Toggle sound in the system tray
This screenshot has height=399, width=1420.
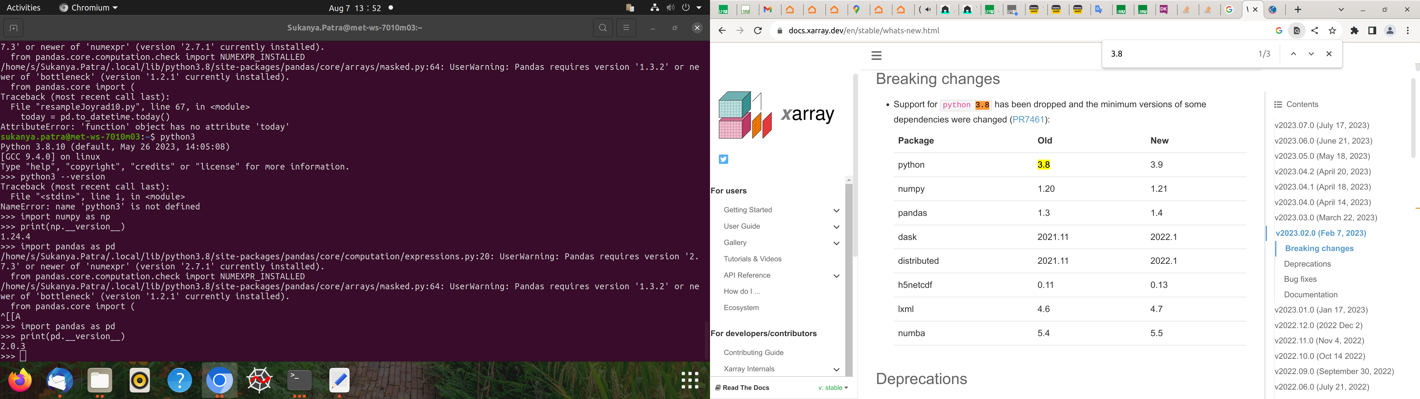670,8
